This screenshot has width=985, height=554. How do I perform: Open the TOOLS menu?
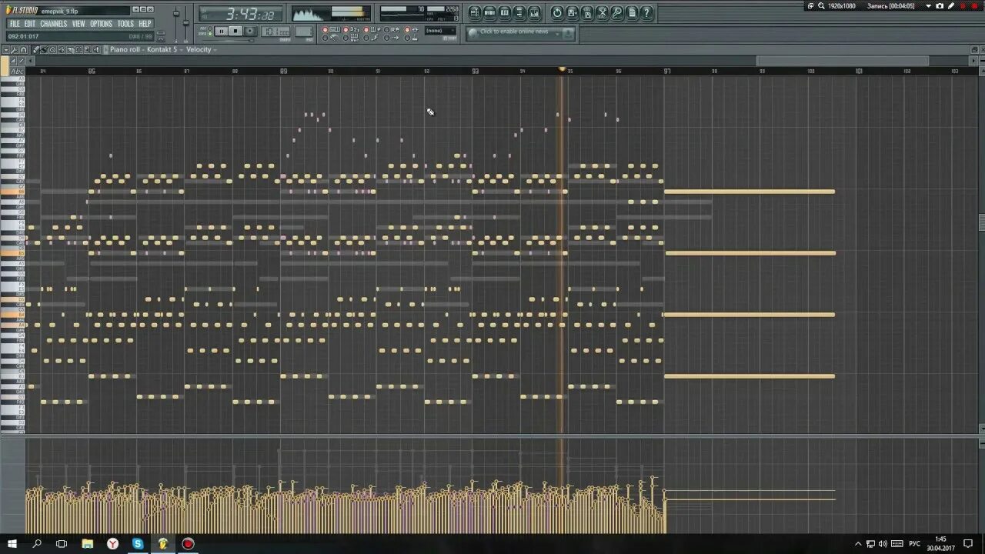[x=125, y=24]
